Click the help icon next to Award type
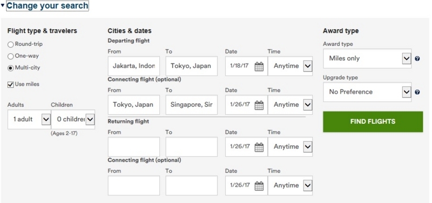This screenshot has width=432, height=203. (417, 59)
